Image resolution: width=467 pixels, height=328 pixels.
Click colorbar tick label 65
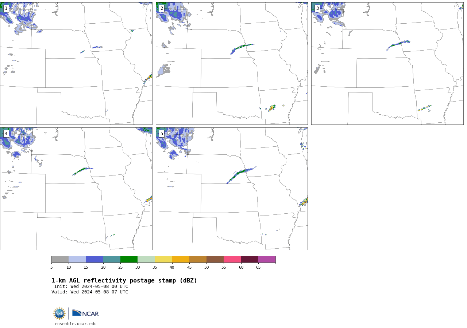(258, 268)
